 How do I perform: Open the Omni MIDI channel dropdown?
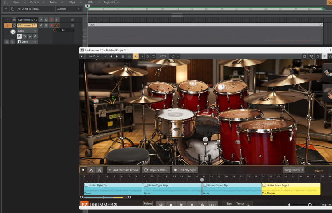click(x=27, y=42)
